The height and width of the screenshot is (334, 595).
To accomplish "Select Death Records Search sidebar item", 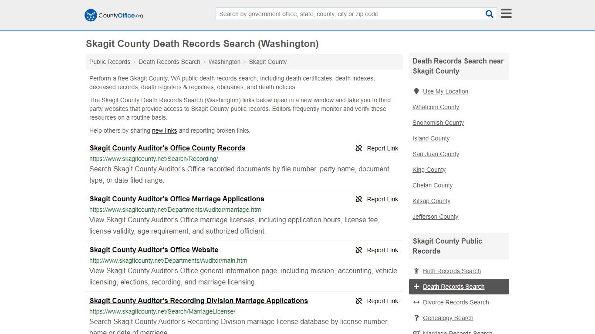I will pyautogui.click(x=459, y=287).
